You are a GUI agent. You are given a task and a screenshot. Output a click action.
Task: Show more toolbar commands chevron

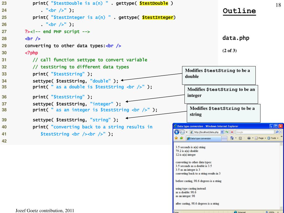pyautogui.click(x=282, y=137)
